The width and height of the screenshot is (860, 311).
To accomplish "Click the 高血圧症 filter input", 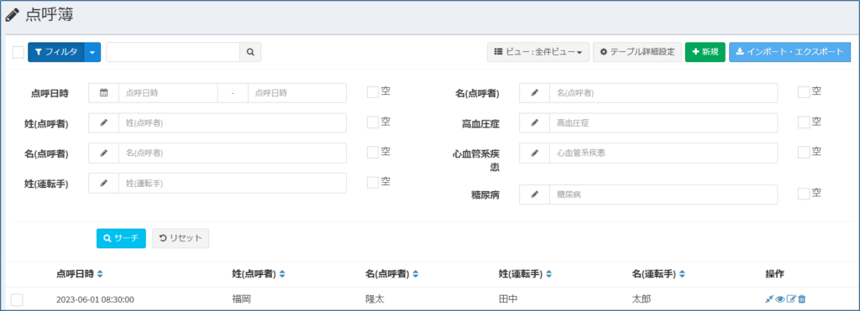I will tap(663, 123).
